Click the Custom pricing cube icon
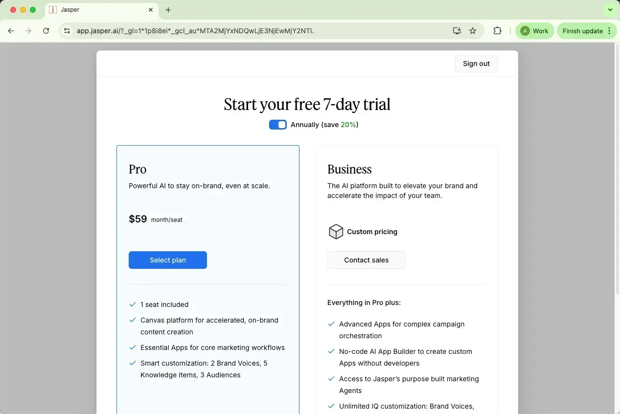620x414 pixels. (x=336, y=232)
